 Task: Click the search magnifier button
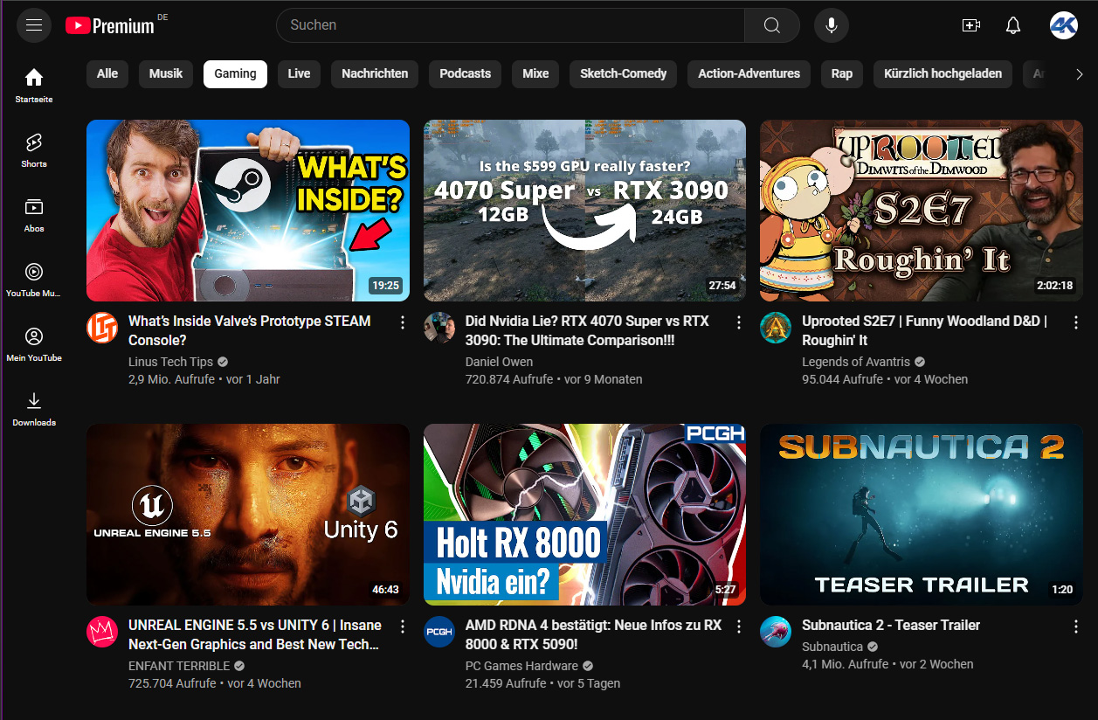click(772, 25)
